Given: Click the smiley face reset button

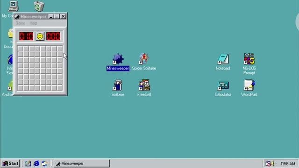Looking at the screenshot, I should [40, 36].
